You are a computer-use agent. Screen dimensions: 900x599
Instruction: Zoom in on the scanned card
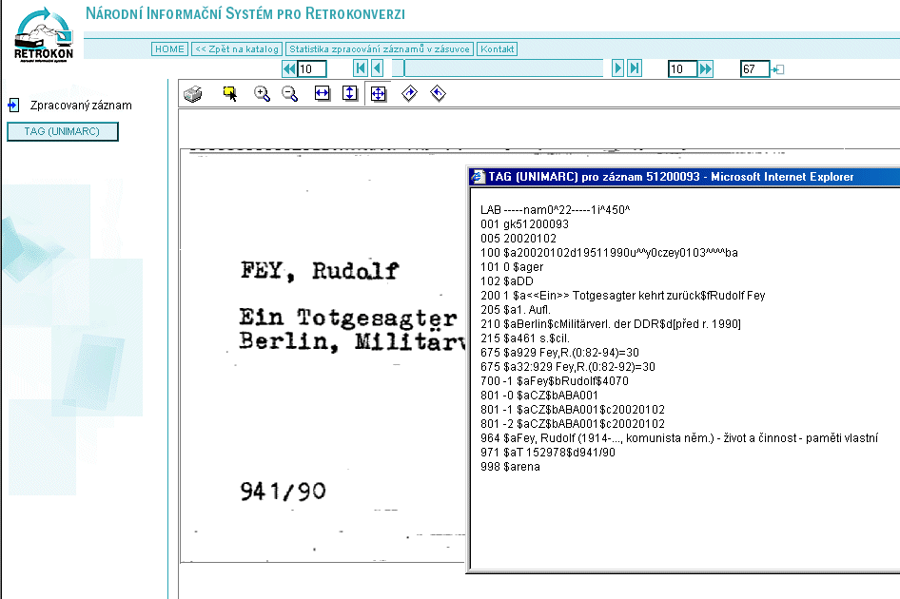262,93
